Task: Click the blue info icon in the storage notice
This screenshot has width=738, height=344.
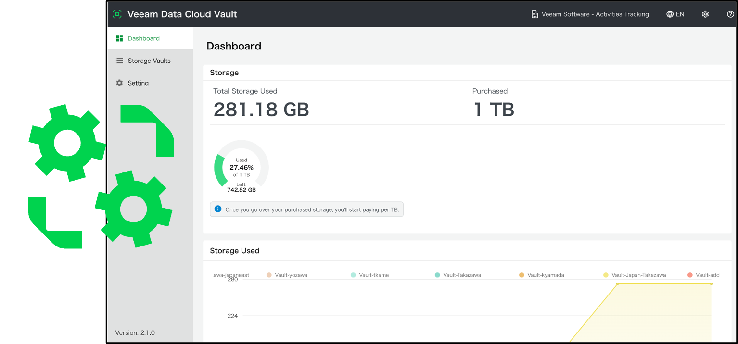Action: click(x=218, y=209)
